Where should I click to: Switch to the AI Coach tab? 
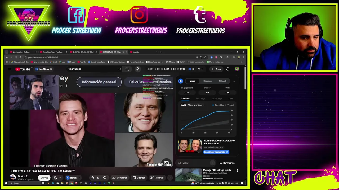tap(222, 81)
